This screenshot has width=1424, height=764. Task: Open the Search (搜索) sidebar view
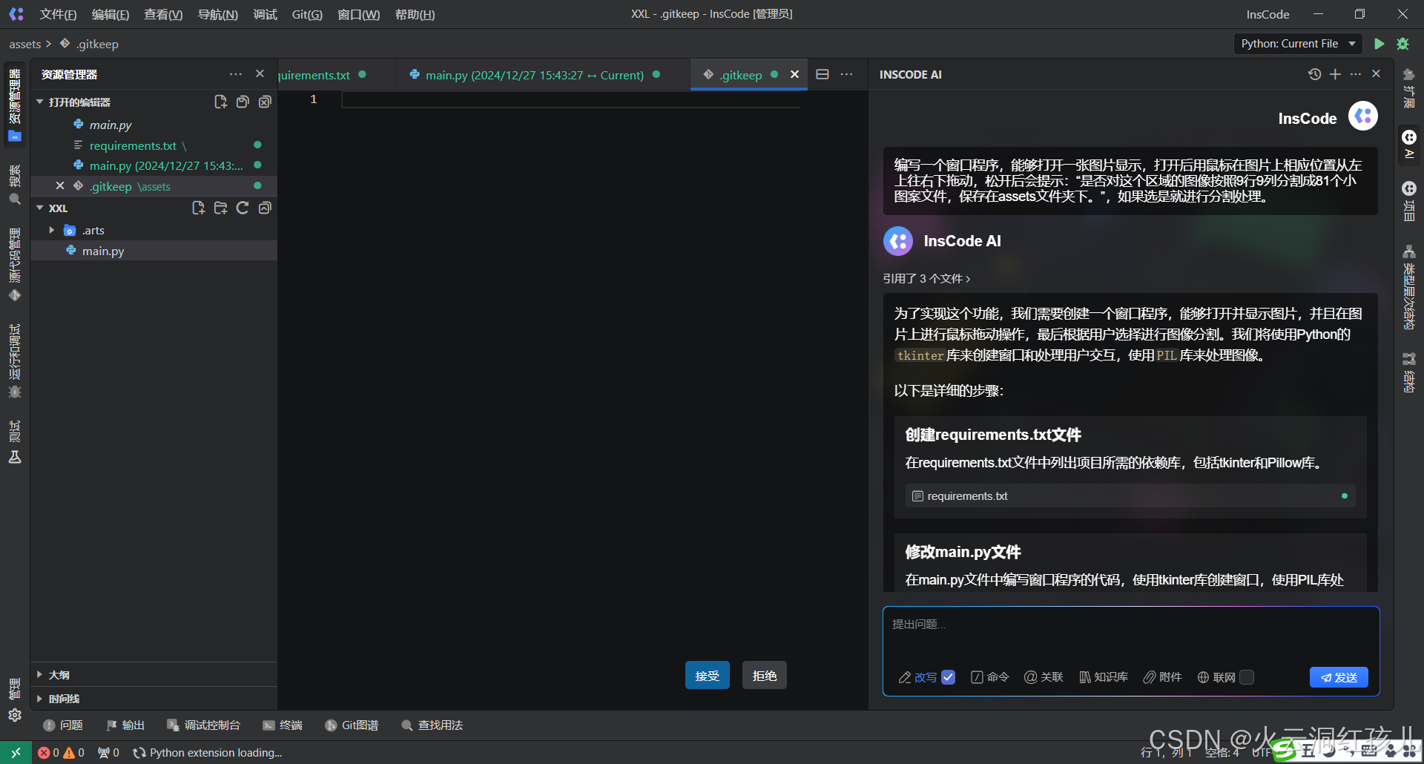coord(15,185)
